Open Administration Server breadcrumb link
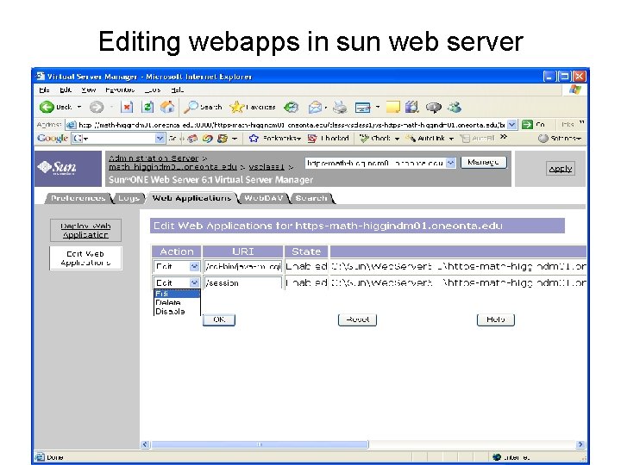Image resolution: width=621 pixels, height=465 pixels. click(154, 158)
